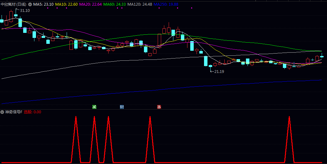Select the yellow MA10 moving average label
This screenshot has width=327, height=164.
(66, 4)
